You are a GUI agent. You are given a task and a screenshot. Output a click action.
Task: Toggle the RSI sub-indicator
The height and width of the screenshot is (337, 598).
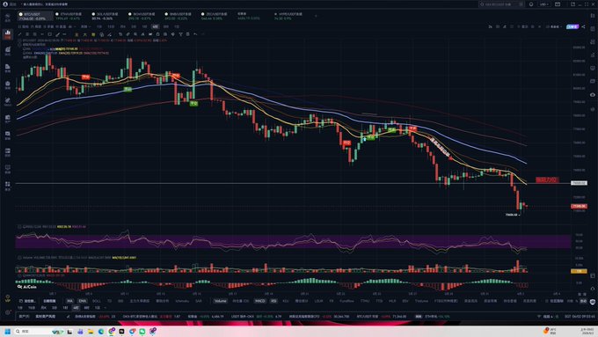point(273,301)
